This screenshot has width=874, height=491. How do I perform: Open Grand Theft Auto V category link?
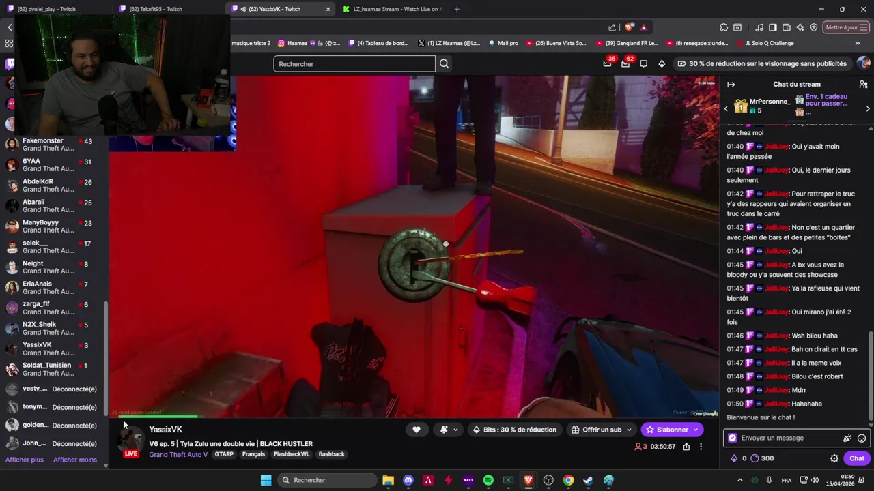click(x=178, y=454)
